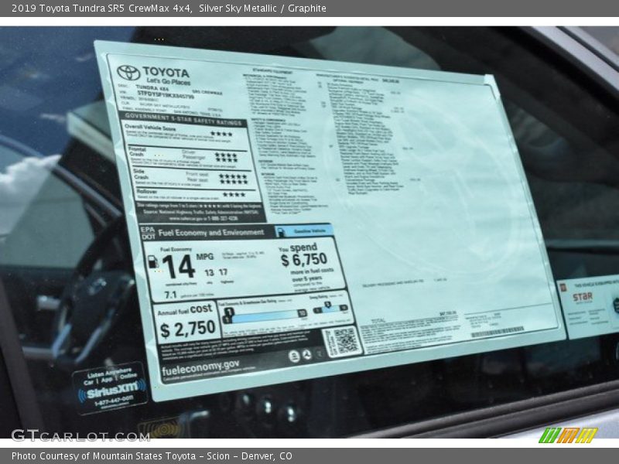Click the SiriusXM sticker on the window
Image resolution: width=619 pixels, height=464 pixels.
tap(110, 388)
